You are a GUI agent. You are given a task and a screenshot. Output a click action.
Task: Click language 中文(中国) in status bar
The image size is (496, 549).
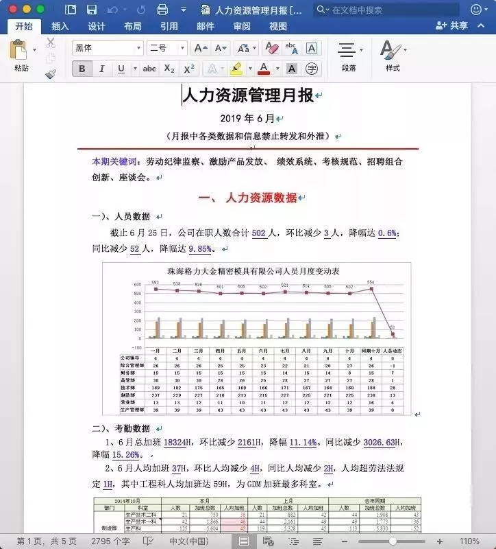point(189,541)
